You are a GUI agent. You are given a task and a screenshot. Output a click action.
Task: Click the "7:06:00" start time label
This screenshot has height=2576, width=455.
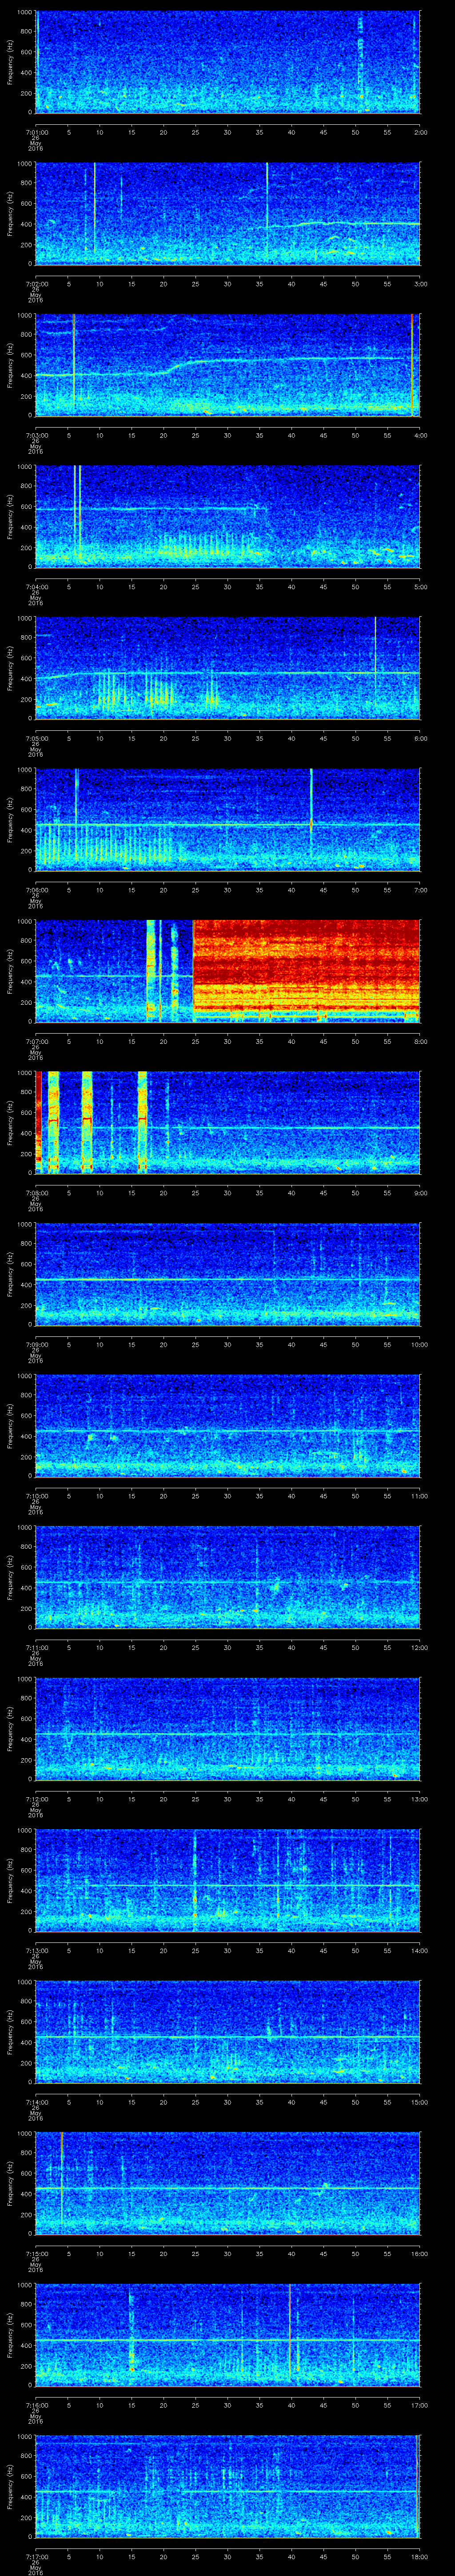(36, 890)
